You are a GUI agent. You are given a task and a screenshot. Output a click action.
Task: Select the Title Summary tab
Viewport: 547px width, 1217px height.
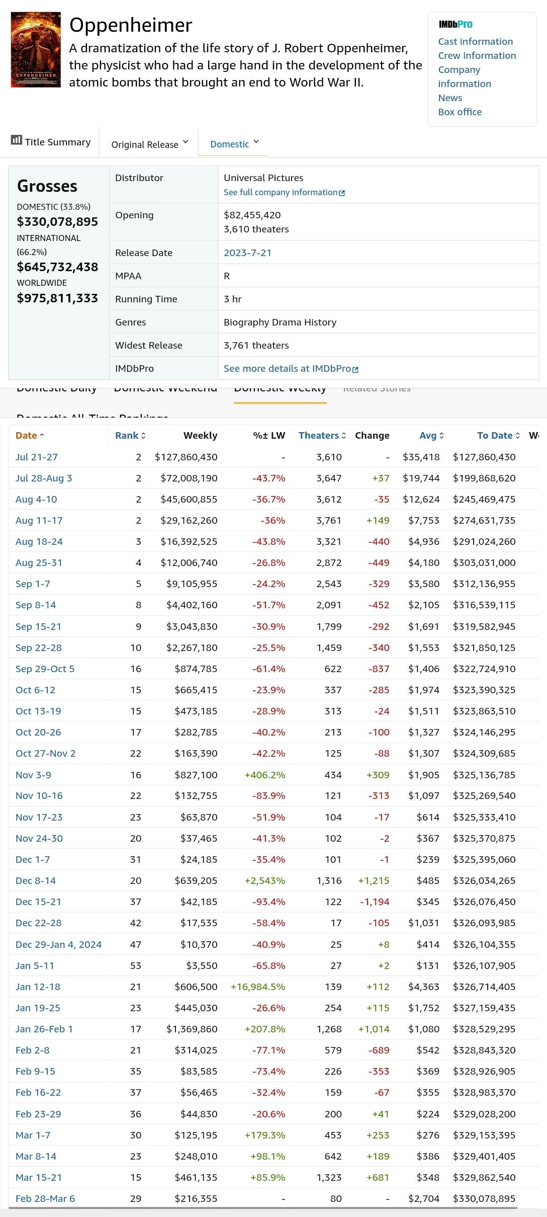click(51, 142)
